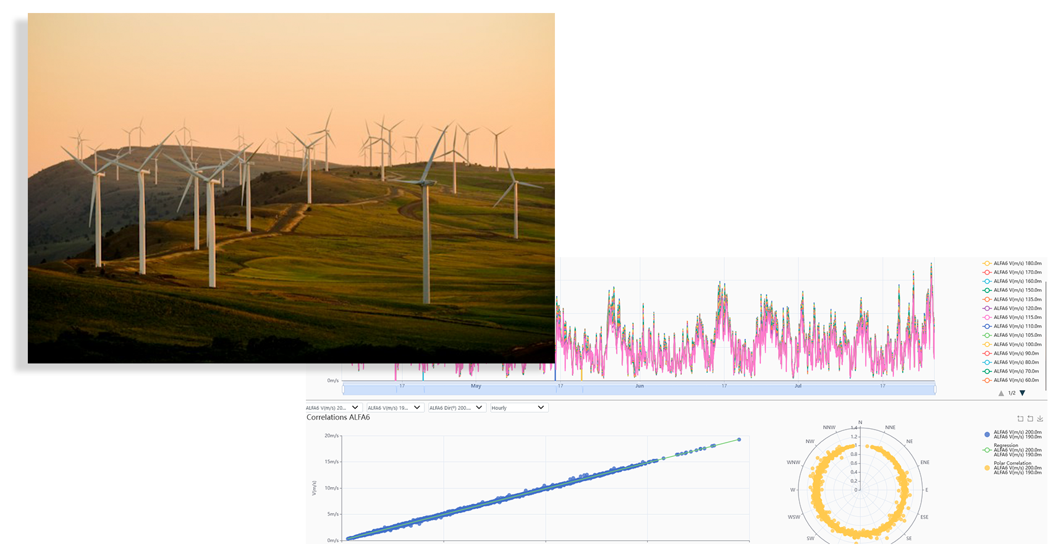Download the correlation chart as image
The width and height of the screenshot is (1058, 552).
1040,419
